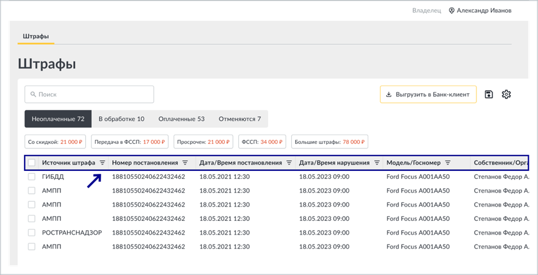Click the Дата/Время нарушения column header
Viewport: 538px width, 275px height.
point(334,163)
